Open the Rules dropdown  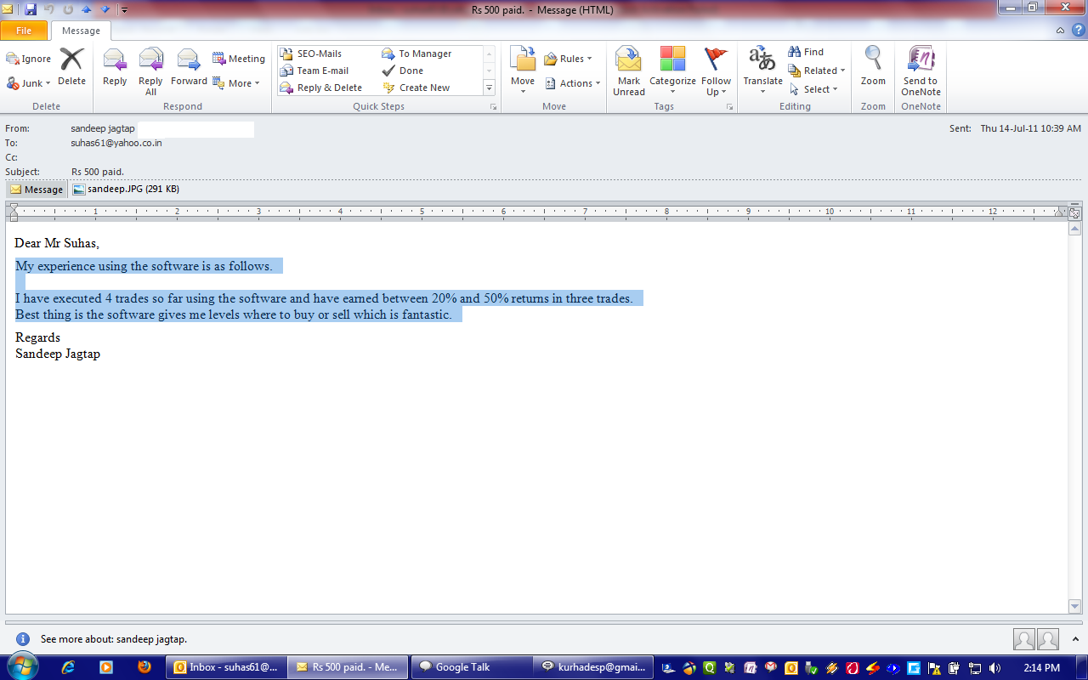pos(568,59)
